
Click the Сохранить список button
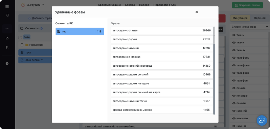click(x=247, y=5)
